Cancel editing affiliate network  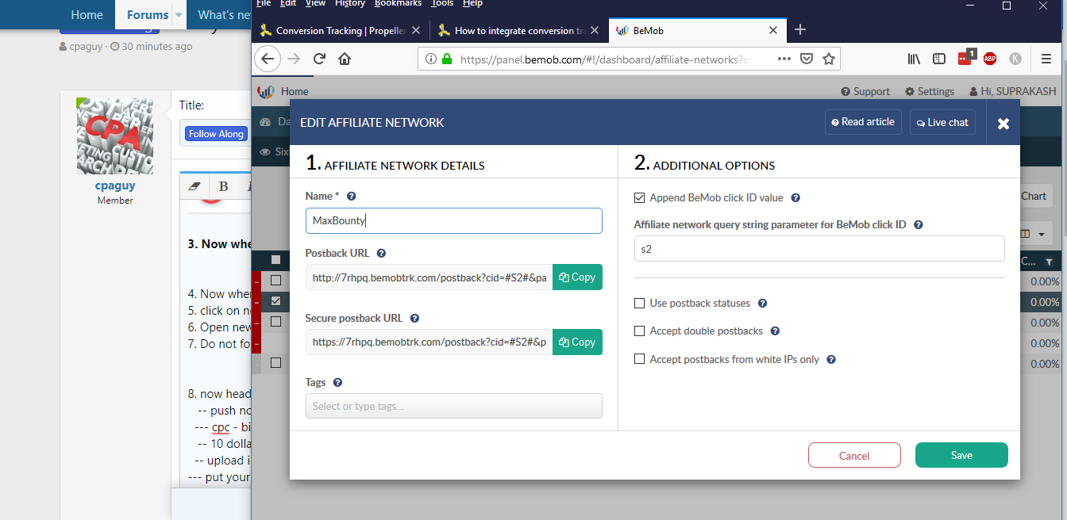pos(854,456)
